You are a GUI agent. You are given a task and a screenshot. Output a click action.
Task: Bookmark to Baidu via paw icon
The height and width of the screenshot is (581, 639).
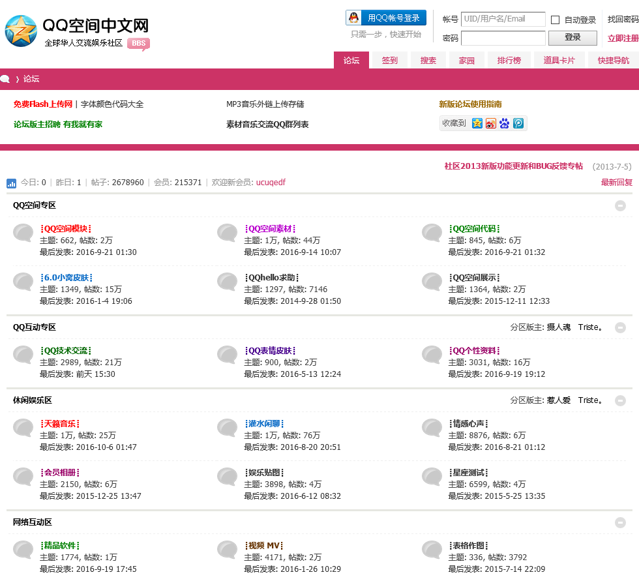point(504,123)
